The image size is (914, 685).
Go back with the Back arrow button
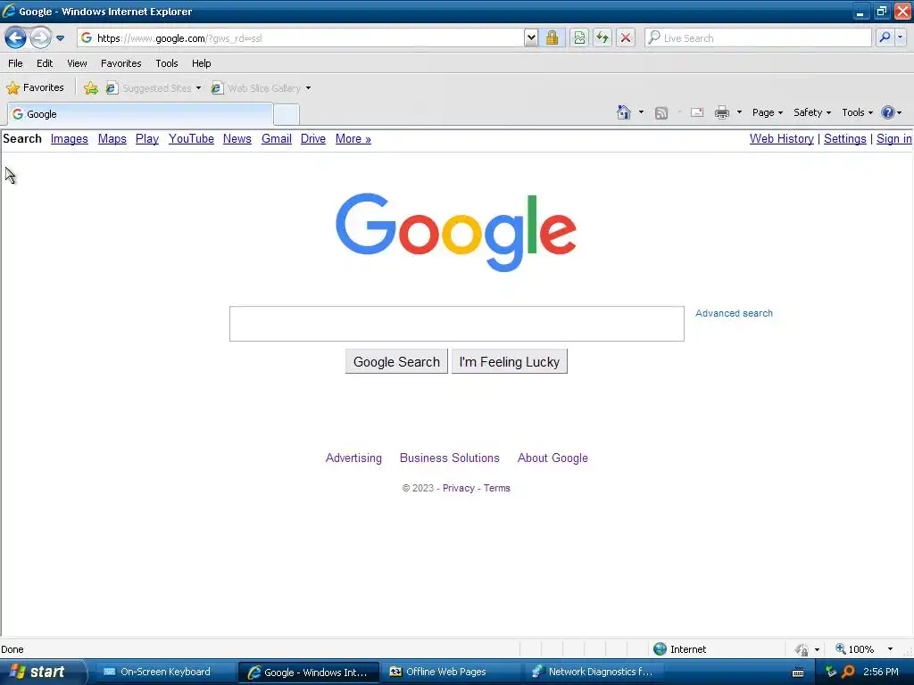(15, 37)
